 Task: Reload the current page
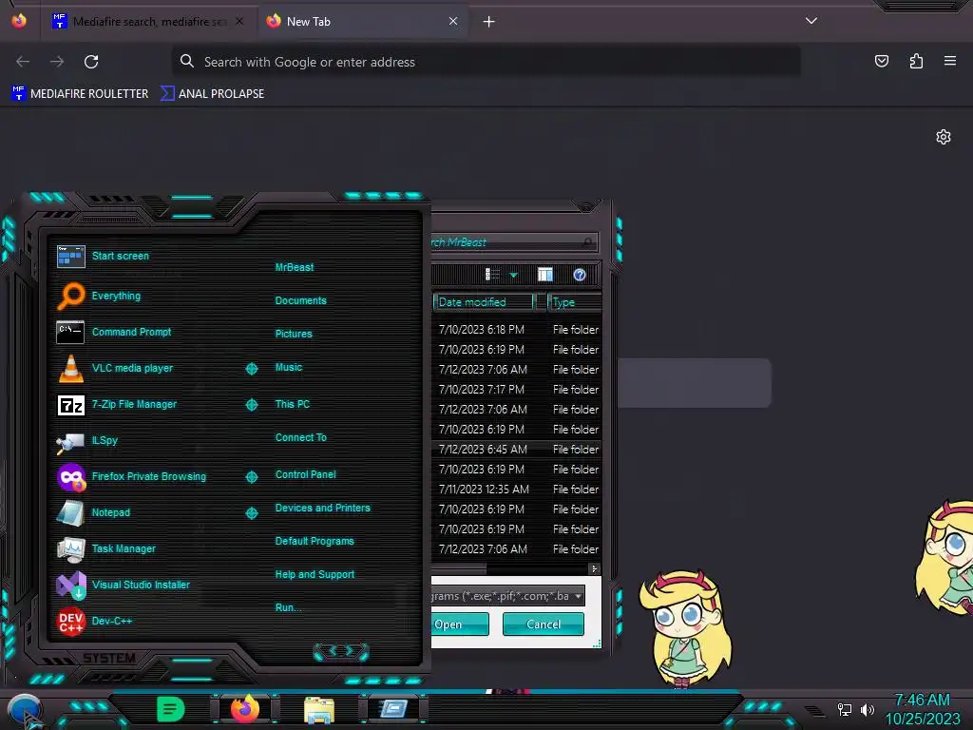click(x=91, y=62)
